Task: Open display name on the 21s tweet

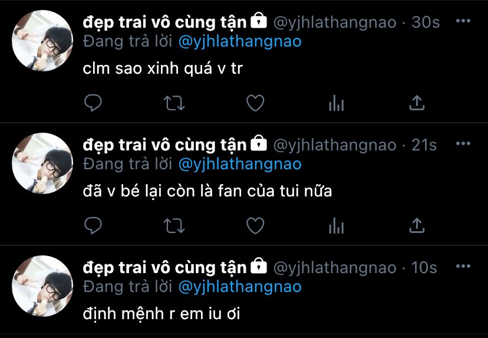Action: pos(164,145)
